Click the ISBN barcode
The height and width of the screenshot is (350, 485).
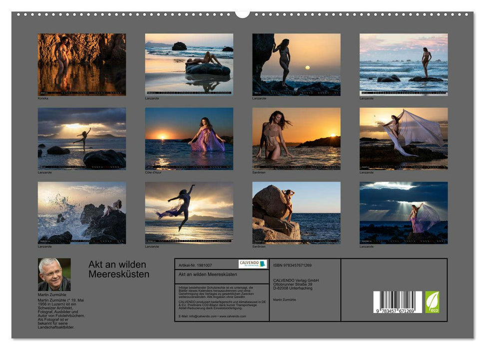point(394,302)
